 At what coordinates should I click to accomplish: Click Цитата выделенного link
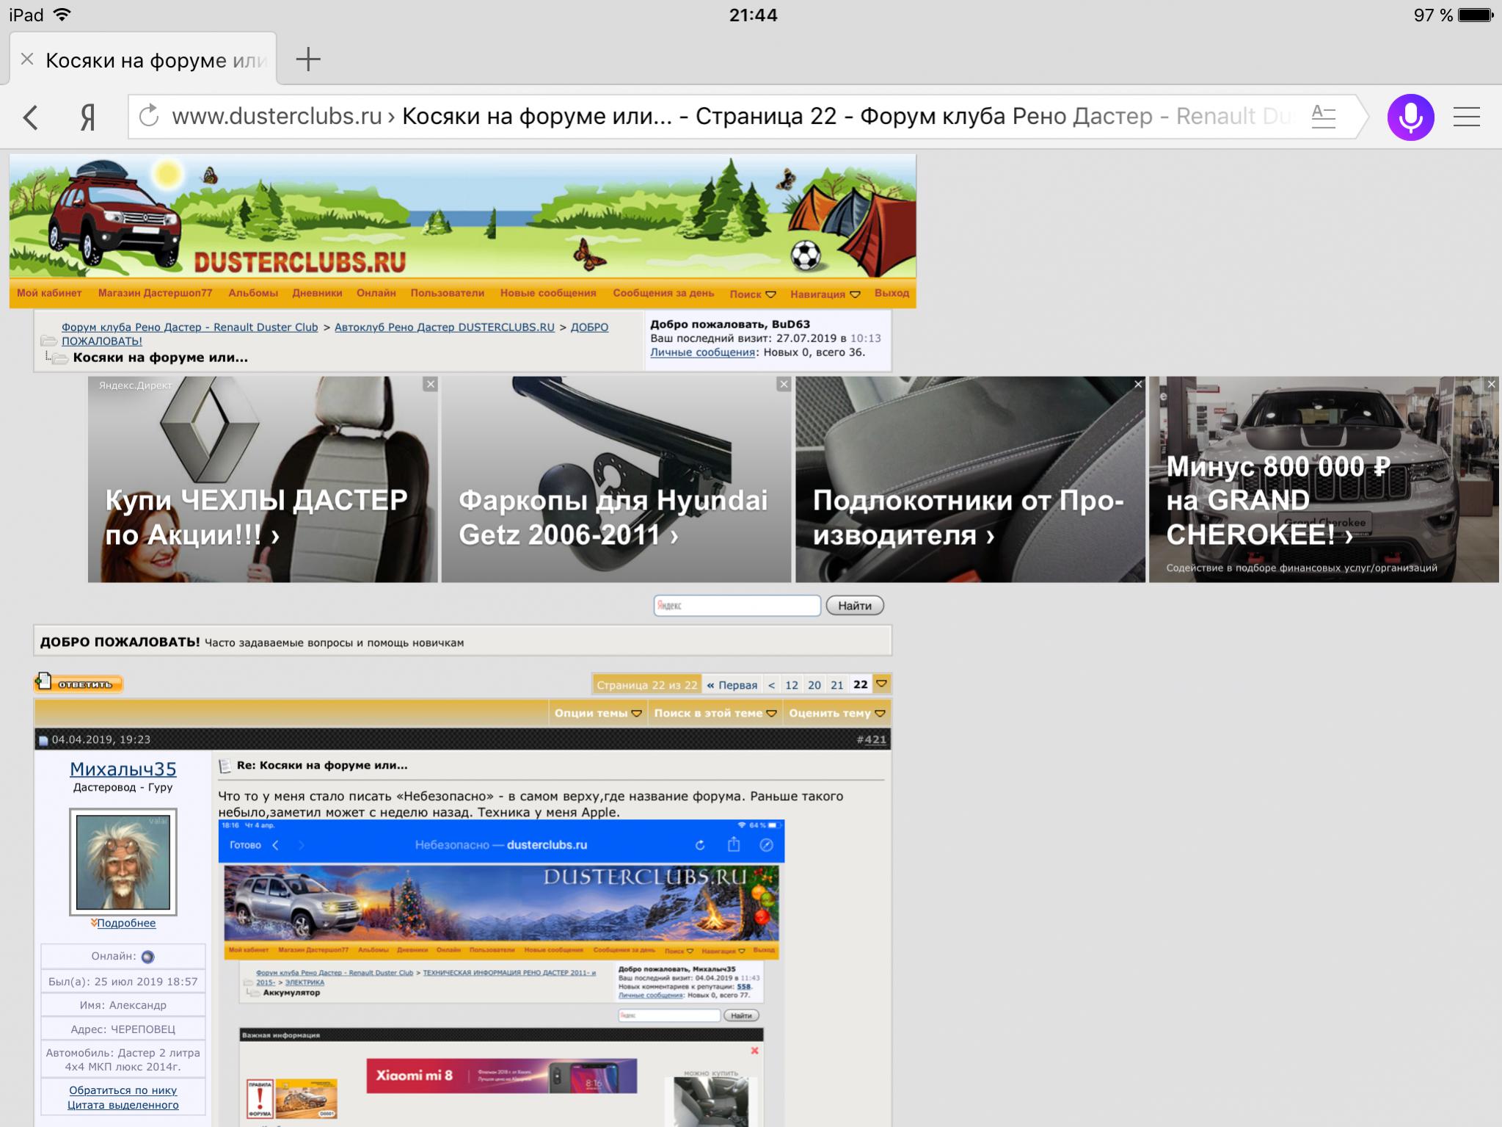(x=123, y=1105)
